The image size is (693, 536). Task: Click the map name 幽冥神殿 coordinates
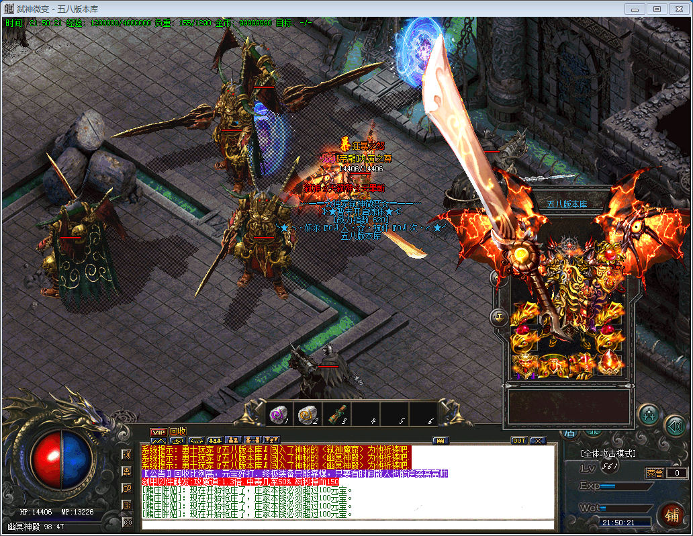click(x=36, y=527)
